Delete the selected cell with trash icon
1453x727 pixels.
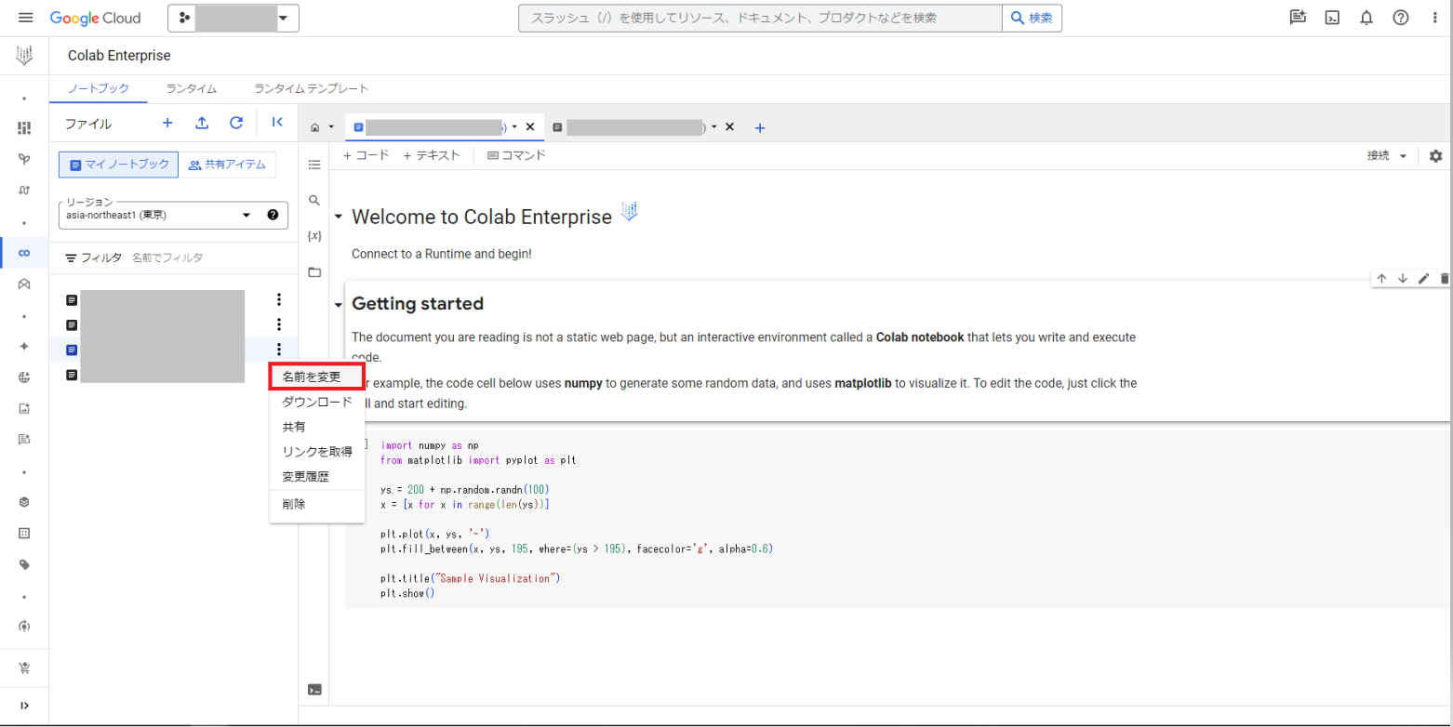pyautogui.click(x=1444, y=279)
